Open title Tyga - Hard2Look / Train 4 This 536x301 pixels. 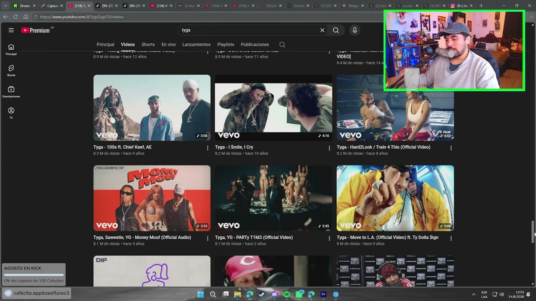pos(384,147)
